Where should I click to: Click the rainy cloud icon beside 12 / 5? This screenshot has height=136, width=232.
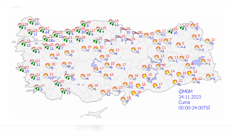click(x=182, y=27)
